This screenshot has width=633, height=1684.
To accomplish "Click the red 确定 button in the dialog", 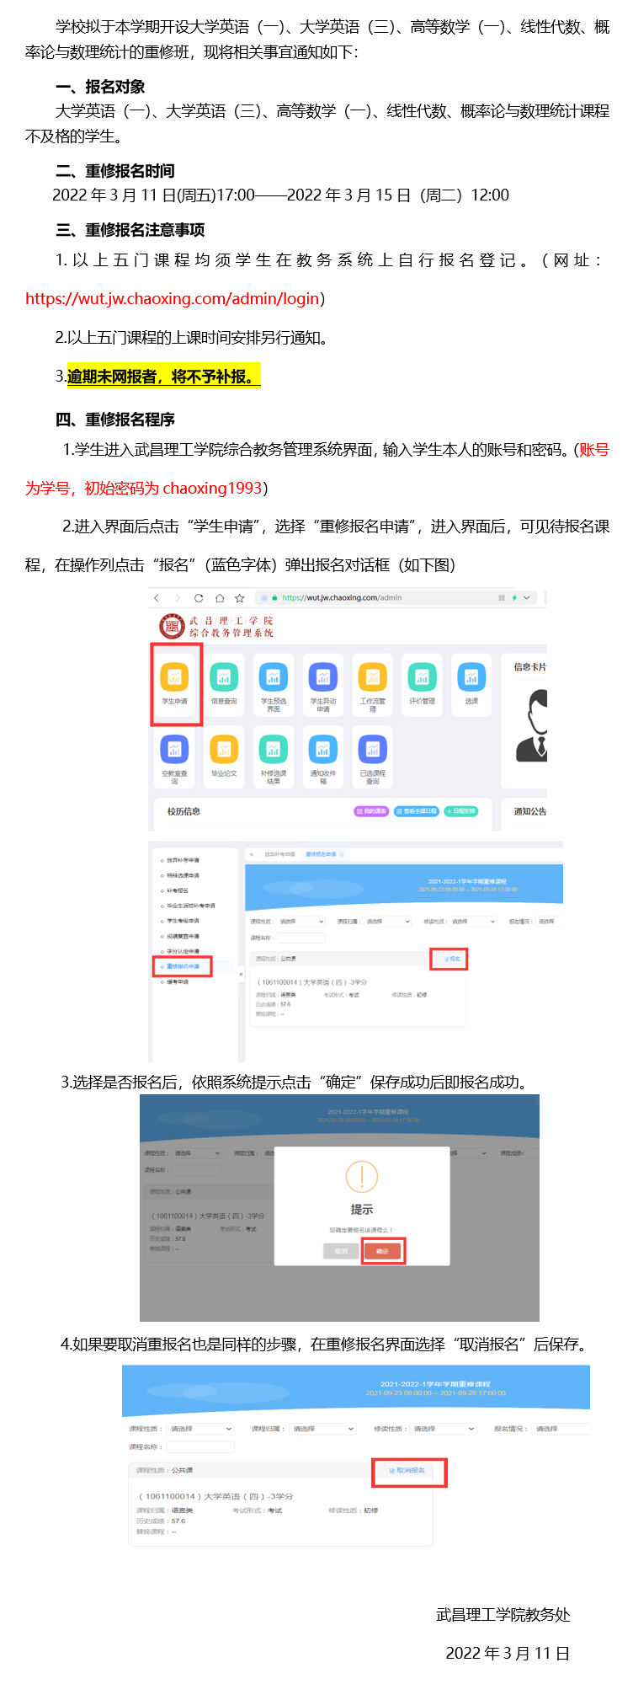I will pyautogui.click(x=383, y=1251).
